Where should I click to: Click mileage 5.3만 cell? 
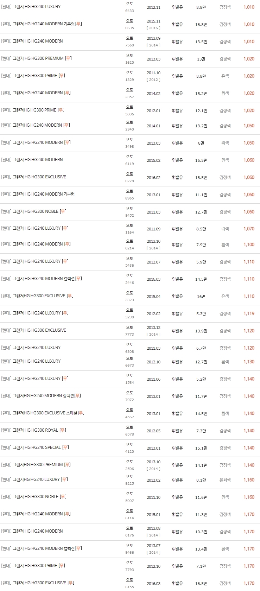(201, 314)
